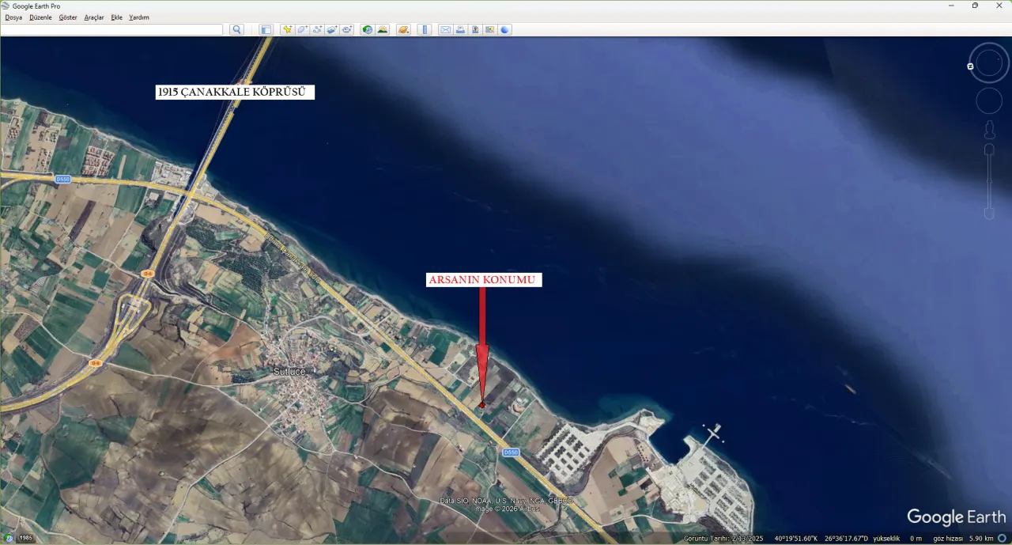
Task: Click the ARSANIN KONUMU label
Action: [483, 280]
